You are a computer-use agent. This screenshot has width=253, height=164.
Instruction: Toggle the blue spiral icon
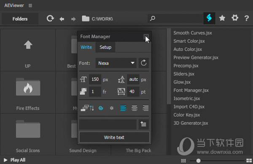[x=101, y=108]
